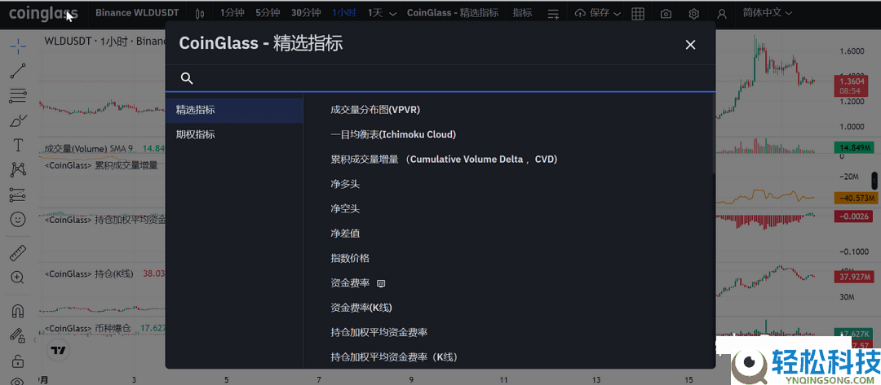The height and width of the screenshot is (385, 881).
Task: Toggle lock all drawings
Action: click(17, 361)
